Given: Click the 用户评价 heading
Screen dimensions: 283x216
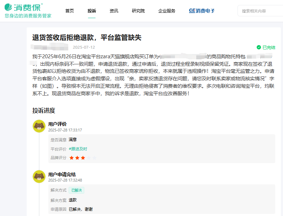Looking at the screenshot, I should pos(57,124).
